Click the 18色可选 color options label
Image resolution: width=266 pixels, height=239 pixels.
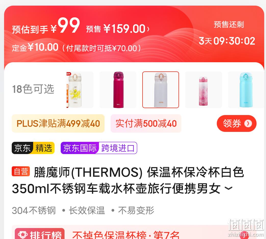point(33,89)
